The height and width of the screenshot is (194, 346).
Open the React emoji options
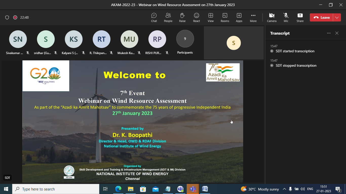point(196,17)
